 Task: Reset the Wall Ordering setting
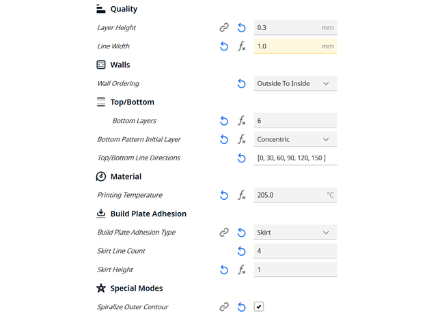(241, 84)
